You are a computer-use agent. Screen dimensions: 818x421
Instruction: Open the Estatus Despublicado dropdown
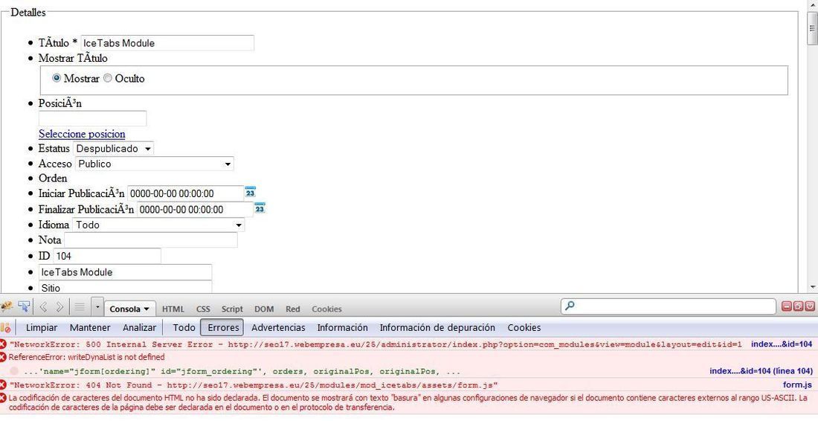tap(114, 149)
